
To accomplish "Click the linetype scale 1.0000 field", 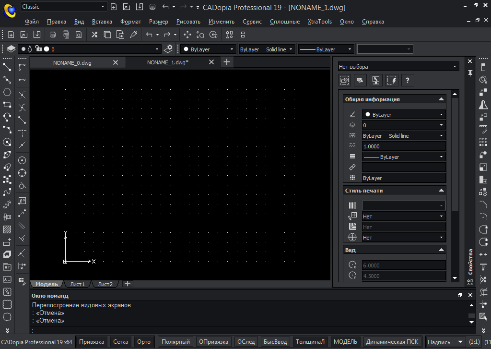I will tap(404, 146).
